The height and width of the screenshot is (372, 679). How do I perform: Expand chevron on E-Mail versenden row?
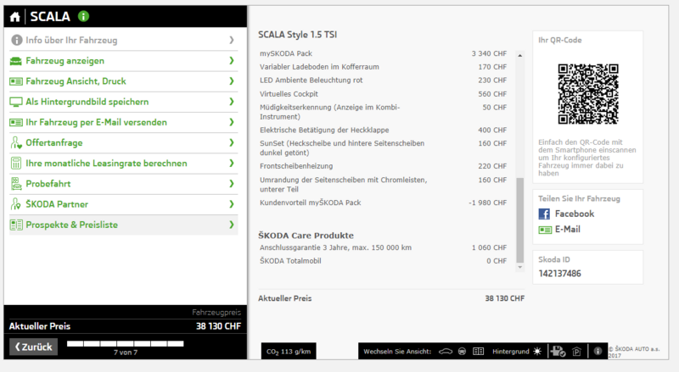pos(232,122)
